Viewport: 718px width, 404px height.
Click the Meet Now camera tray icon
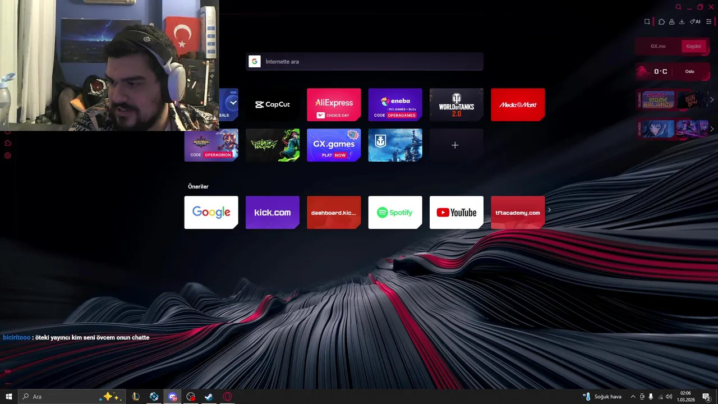tap(642, 397)
